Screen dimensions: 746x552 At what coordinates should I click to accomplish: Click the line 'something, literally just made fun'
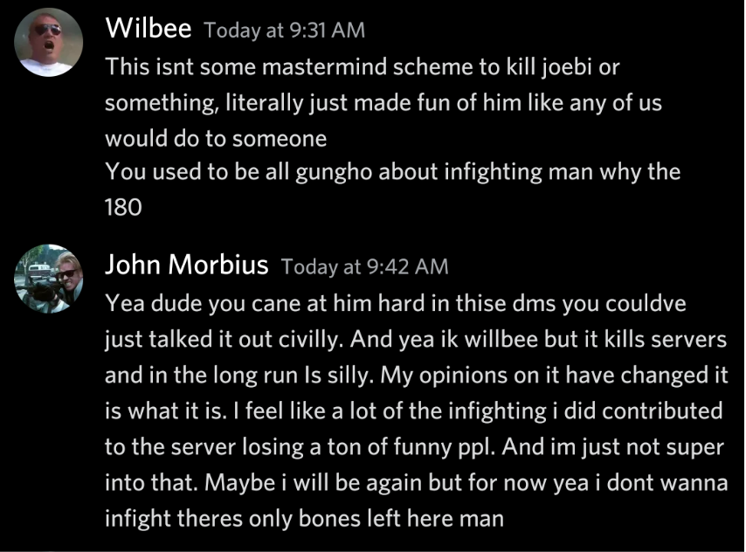pyautogui.click(x=383, y=103)
